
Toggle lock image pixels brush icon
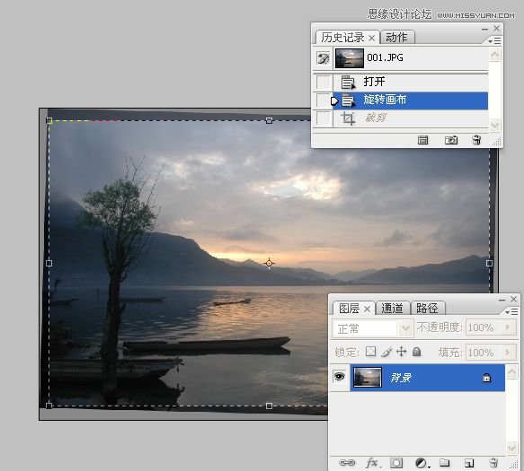coord(386,352)
